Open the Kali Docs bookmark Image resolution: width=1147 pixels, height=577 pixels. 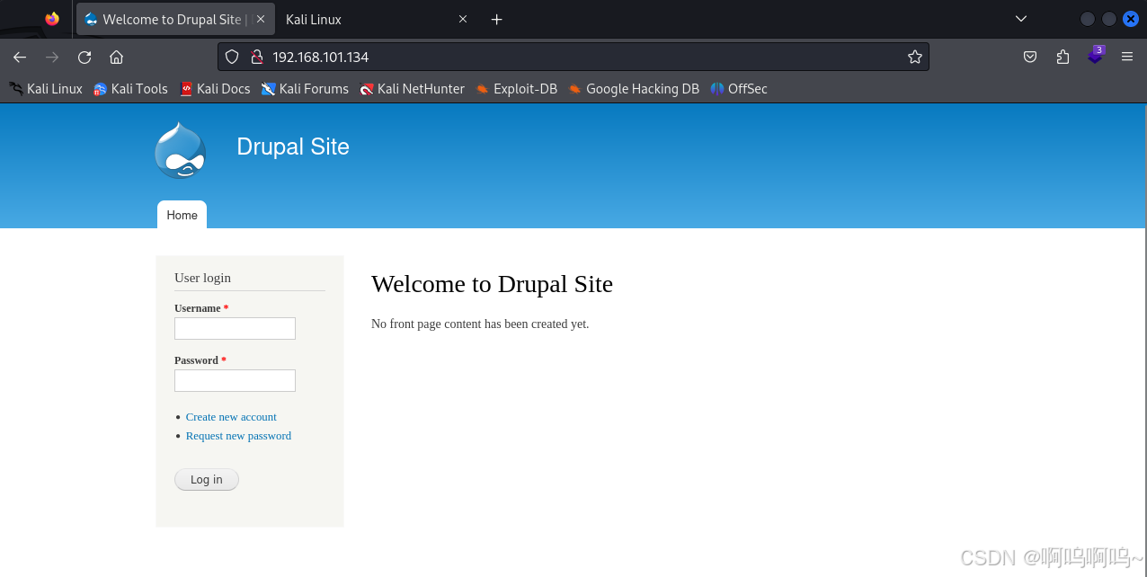(215, 89)
